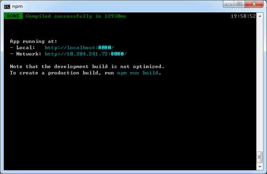Click the 'Compiled successfully in 12930ms' message
The height and width of the screenshot is (174, 267).
pyautogui.click(x=76, y=16)
